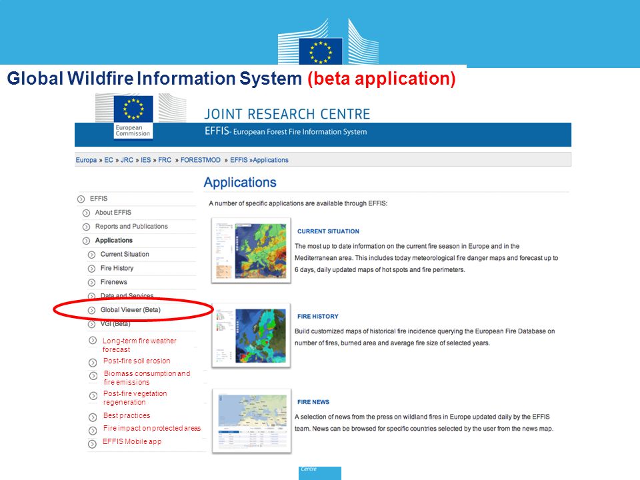Click circle arrow icon beside EFFIS Mobile app

tap(92, 444)
